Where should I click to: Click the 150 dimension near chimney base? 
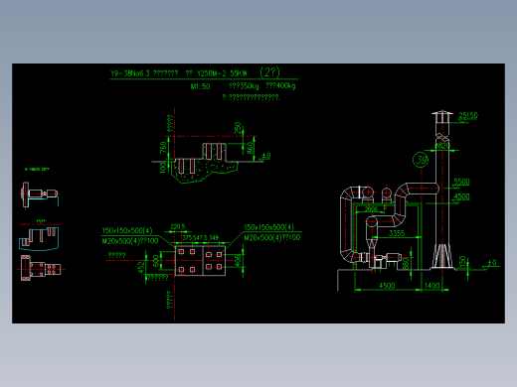tap(463, 261)
